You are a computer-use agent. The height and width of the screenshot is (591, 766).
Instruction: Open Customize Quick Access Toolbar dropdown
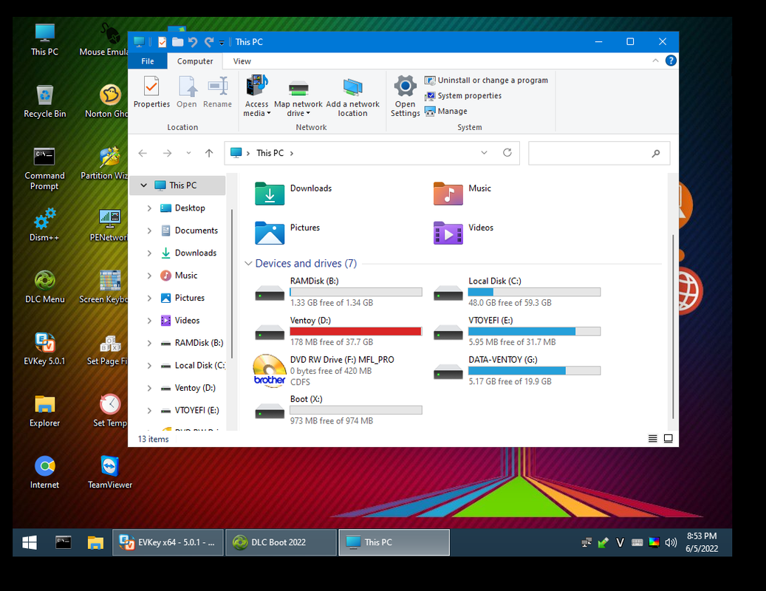click(222, 43)
